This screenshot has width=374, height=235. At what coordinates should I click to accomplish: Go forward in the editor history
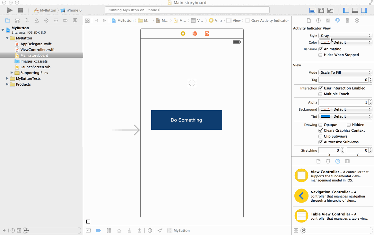[104, 21]
